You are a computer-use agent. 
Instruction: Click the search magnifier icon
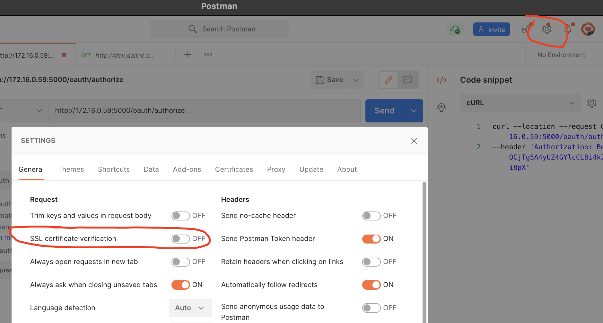point(193,29)
